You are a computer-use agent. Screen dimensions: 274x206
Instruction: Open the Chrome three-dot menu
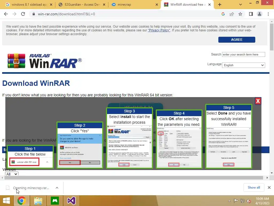pos(268,14)
